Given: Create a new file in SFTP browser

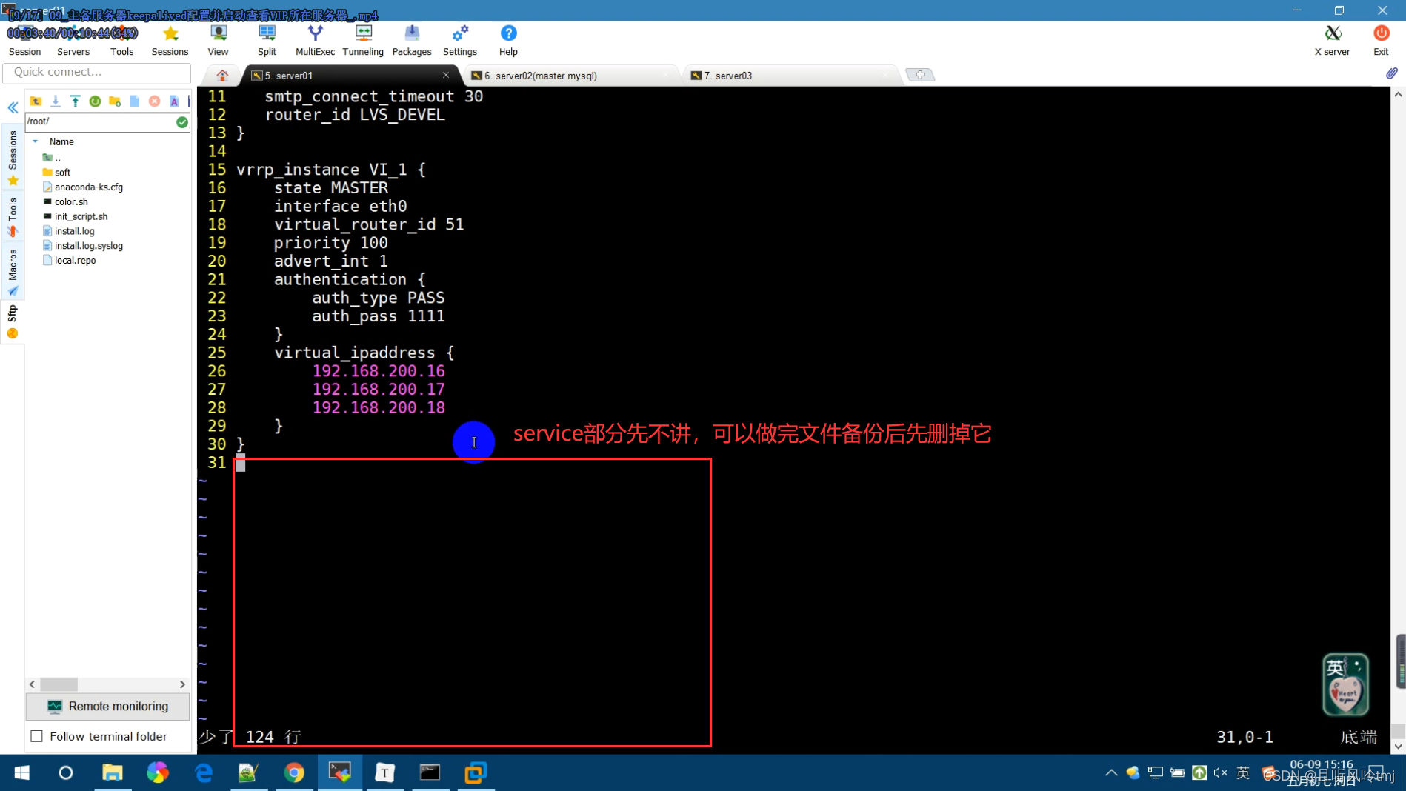Looking at the screenshot, I should 135,101.
